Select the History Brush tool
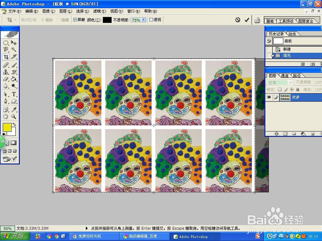 (14, 72)
